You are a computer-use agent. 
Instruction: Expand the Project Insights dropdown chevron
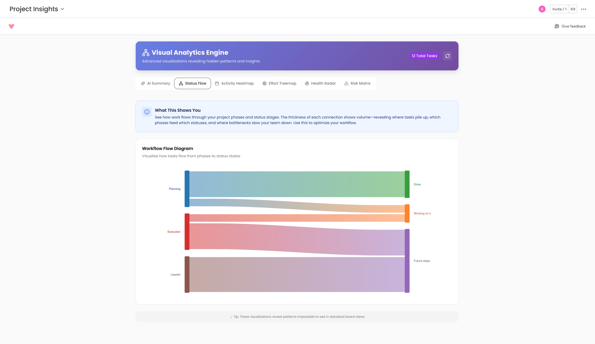62,9
